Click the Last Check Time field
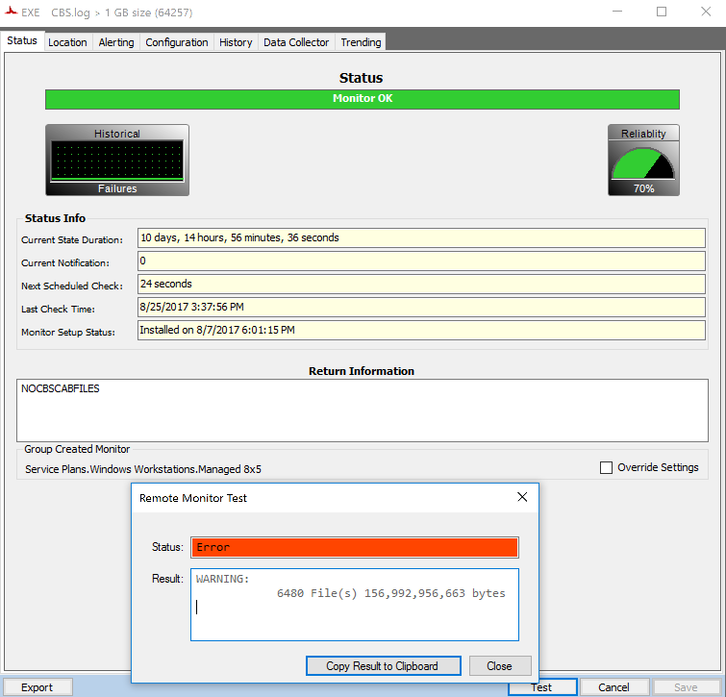 coord(421,308)
